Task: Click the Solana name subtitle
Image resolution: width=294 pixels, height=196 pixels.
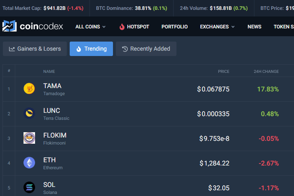Action: pyautogui.click(x=50, y=192)
